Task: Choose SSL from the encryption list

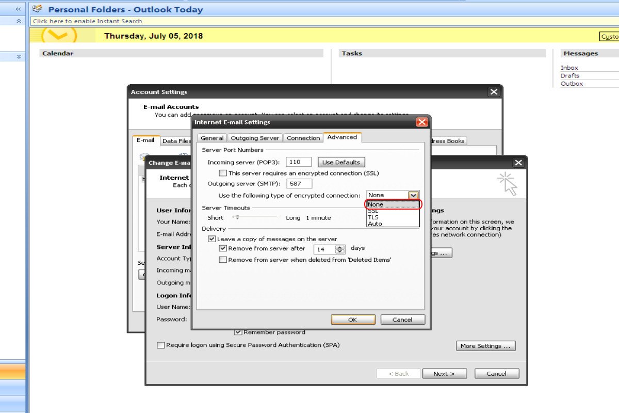Action: 393,211
